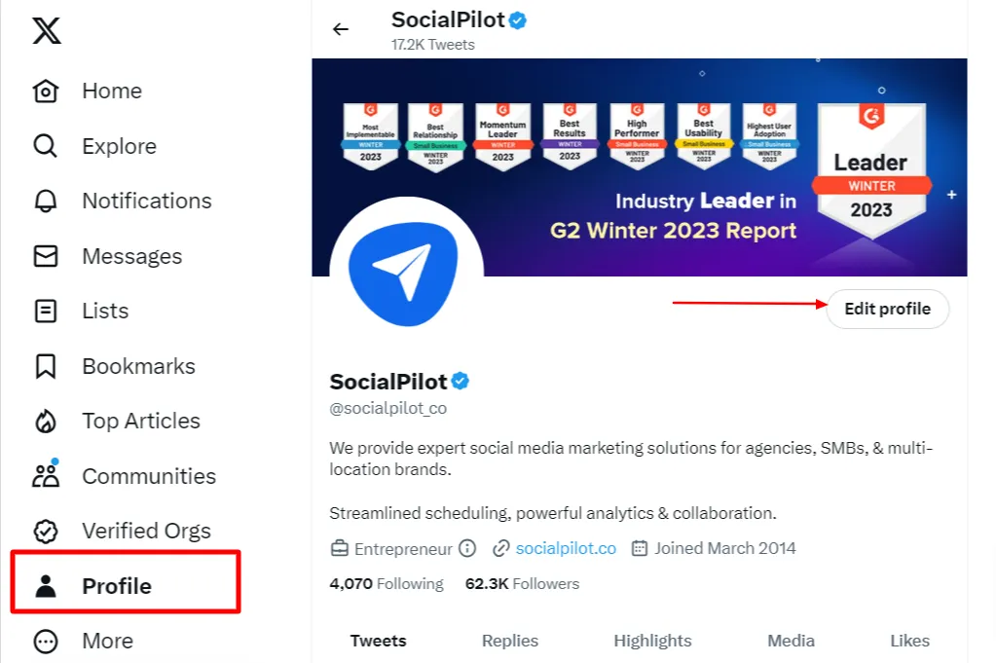
Task: View Bookmarks with the bookmark icon
Action: pyautogui.click(x=45, y=366)
